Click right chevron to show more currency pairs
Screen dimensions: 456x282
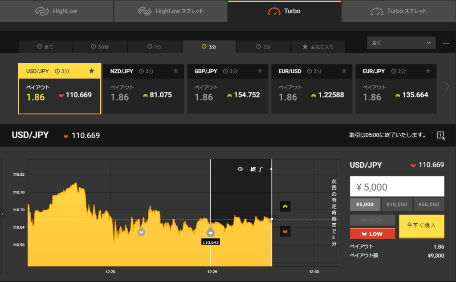coord(448,87)
